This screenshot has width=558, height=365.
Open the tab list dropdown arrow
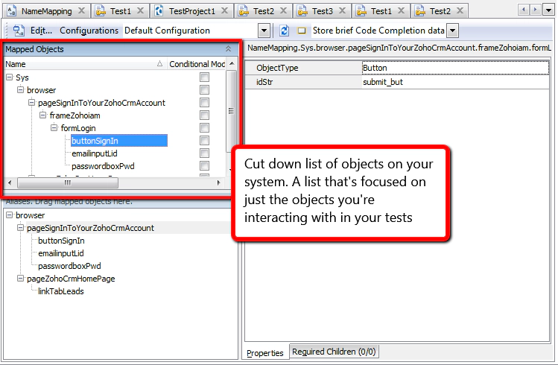pyautogui.click(x=548, y=10)
